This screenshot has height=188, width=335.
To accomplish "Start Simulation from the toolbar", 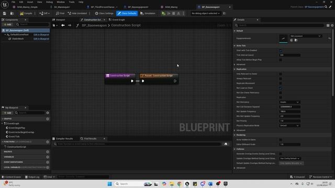I will click(148, 13).
